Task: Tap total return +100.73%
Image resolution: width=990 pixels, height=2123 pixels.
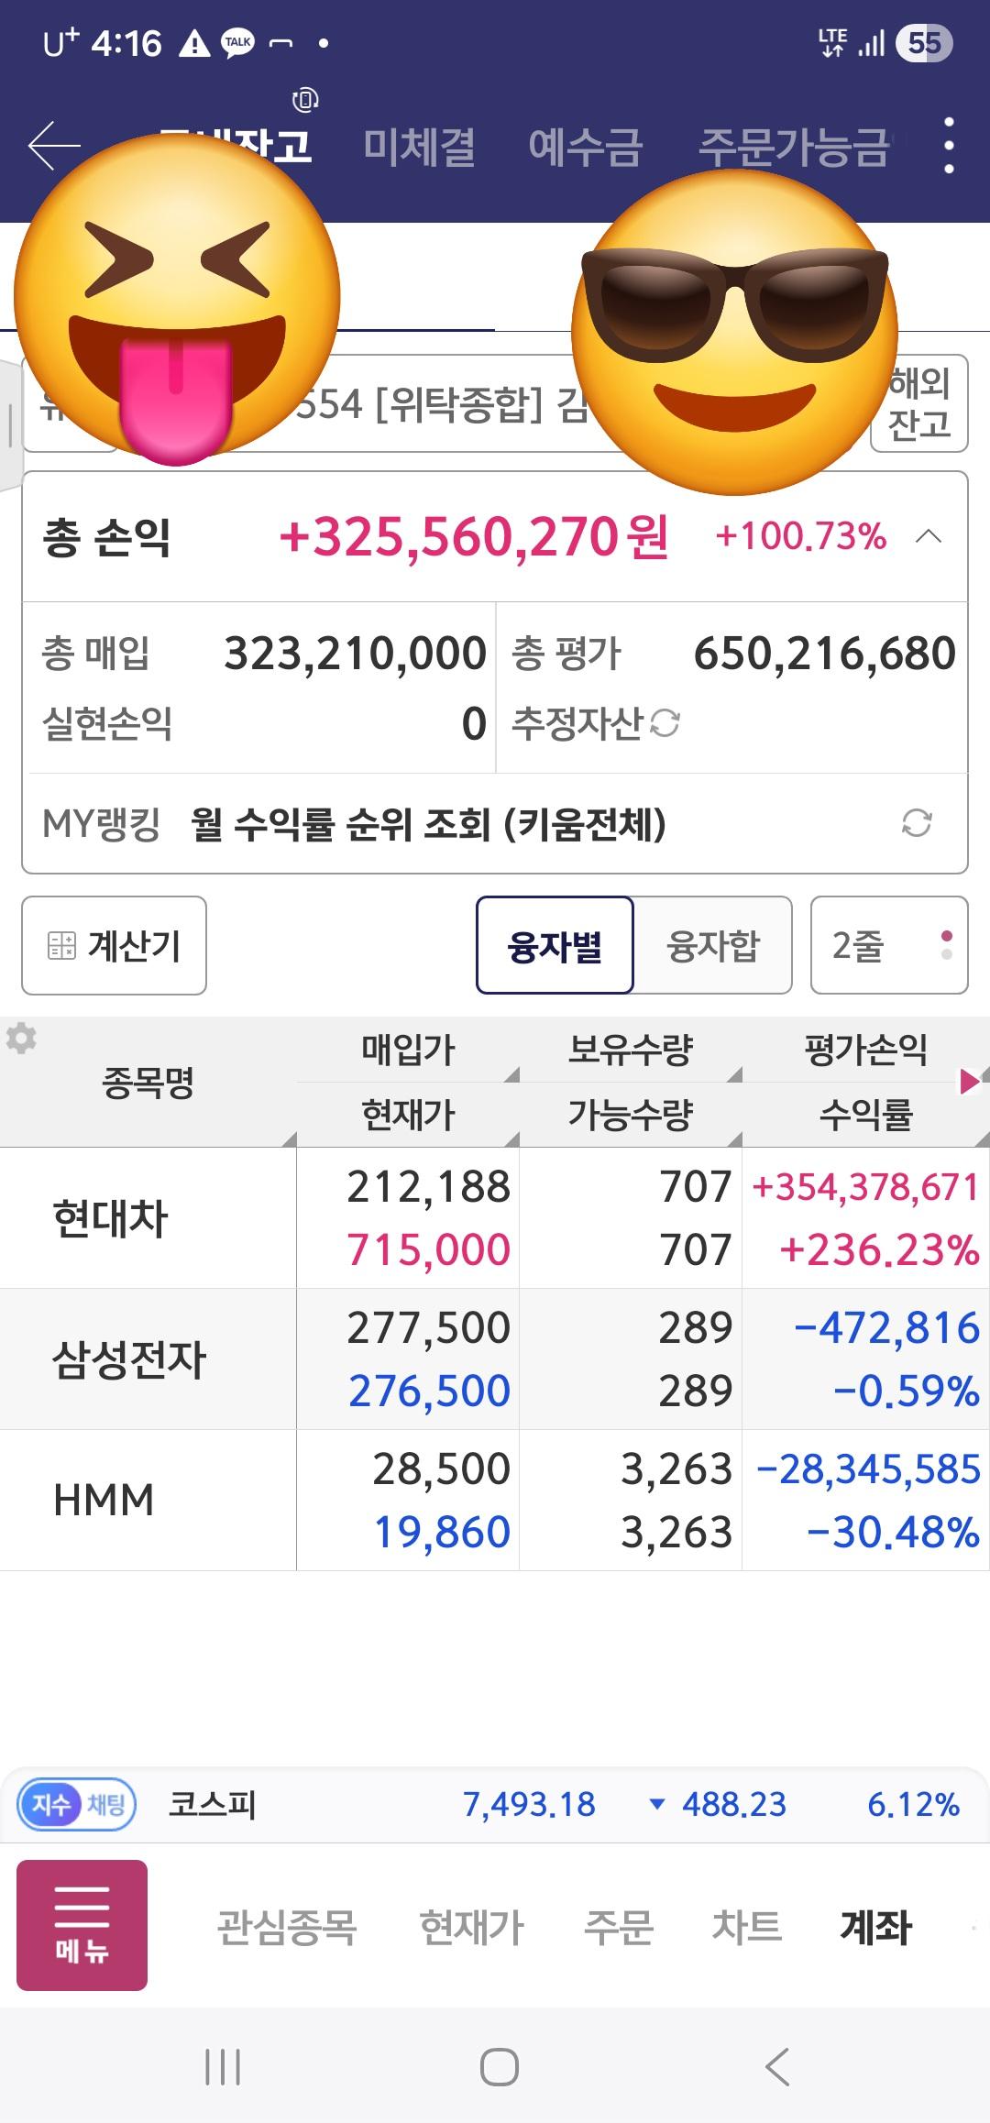Action: [800, 537]
